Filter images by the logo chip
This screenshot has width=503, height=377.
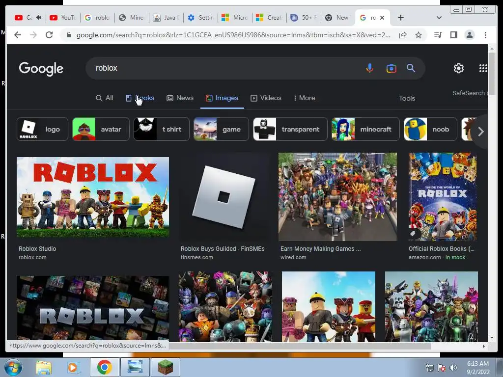click(42, 129)
